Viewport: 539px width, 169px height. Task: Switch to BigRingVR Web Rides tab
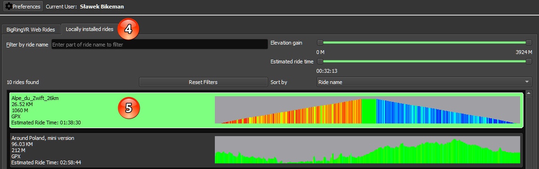pos(31,30)
